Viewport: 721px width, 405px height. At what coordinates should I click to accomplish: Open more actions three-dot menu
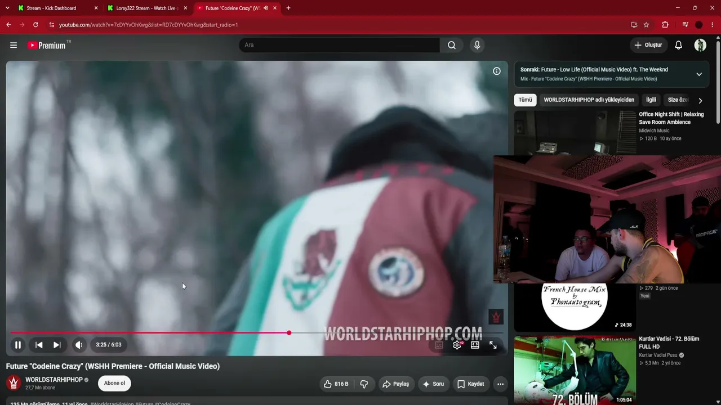point(500,384)
